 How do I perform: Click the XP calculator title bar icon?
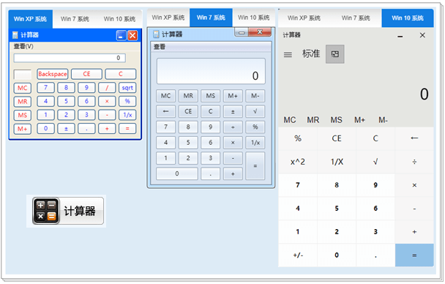pos(15,35)
